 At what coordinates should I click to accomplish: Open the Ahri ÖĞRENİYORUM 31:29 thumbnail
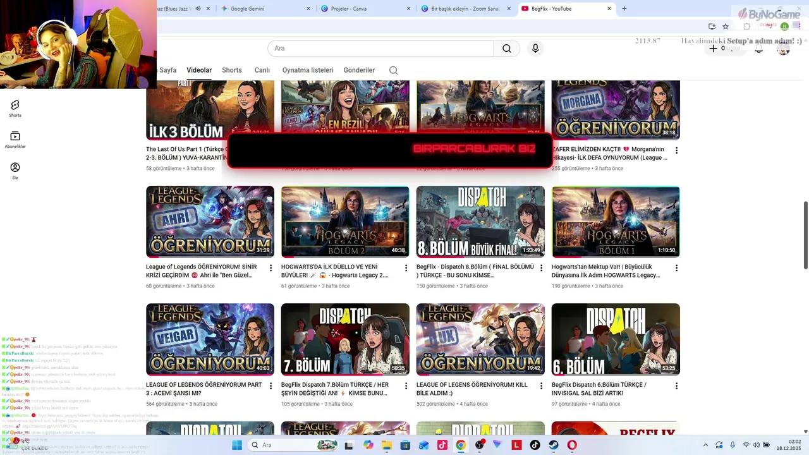pyautogui.click(x=210, y=221)
